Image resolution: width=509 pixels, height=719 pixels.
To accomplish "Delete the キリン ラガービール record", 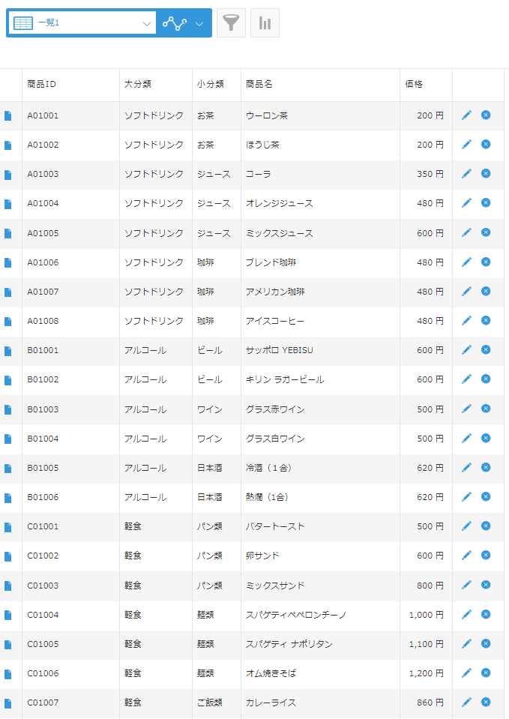I will point(486,379).
